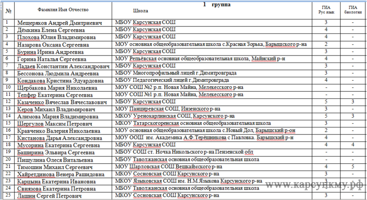
Task: Select school cell with с.Новый Дол
Action: pyautogui.click(x=205, y=131)
